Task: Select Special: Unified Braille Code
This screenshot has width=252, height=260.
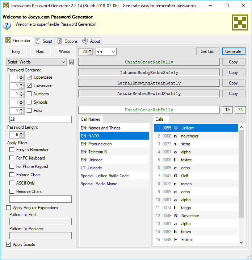Action: (x=114, y=176)
